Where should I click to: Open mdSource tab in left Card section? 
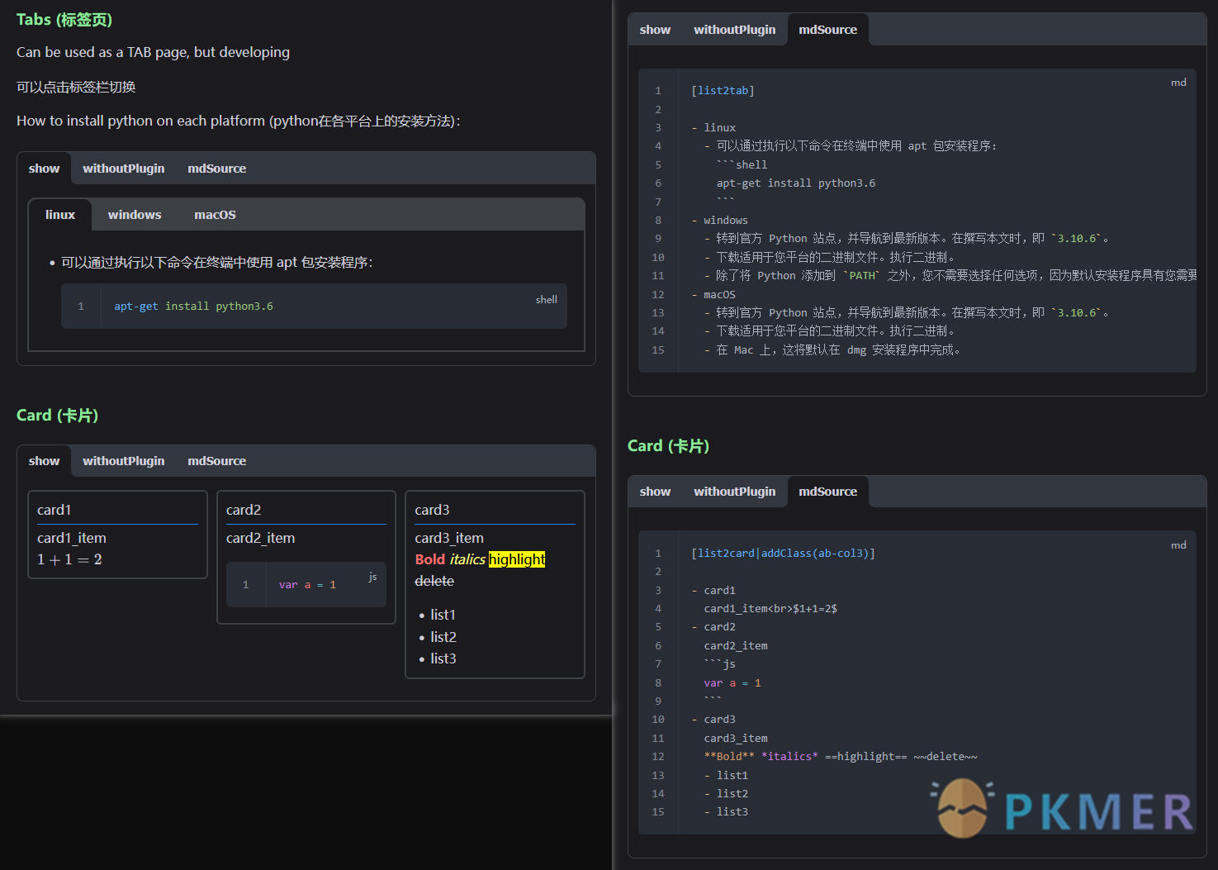216,461
